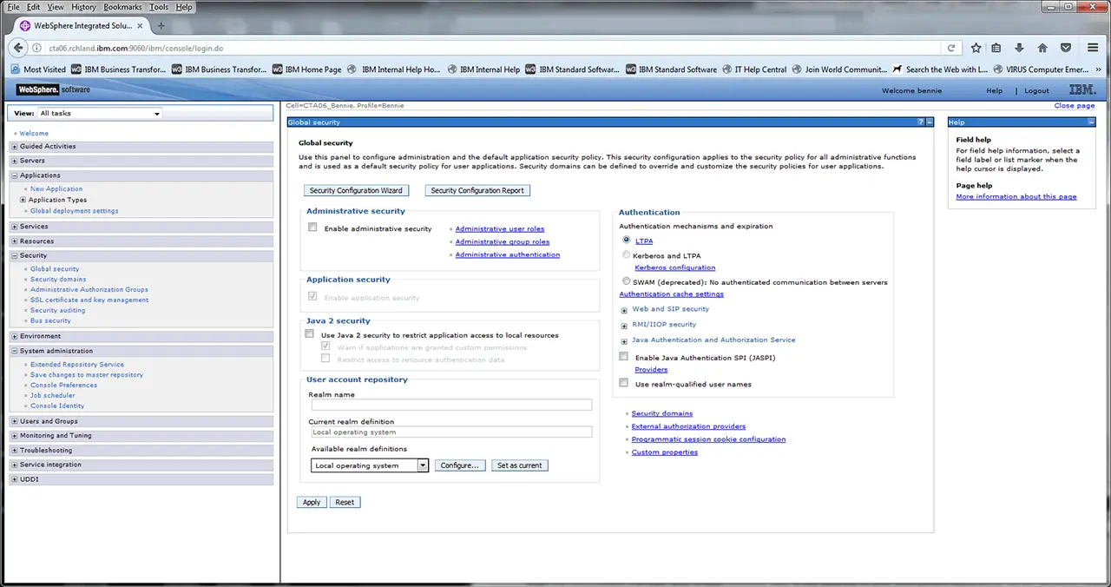Collapse the Security navigation section
The height and width of the screenshot is (587, 1111).
point(15,255)
